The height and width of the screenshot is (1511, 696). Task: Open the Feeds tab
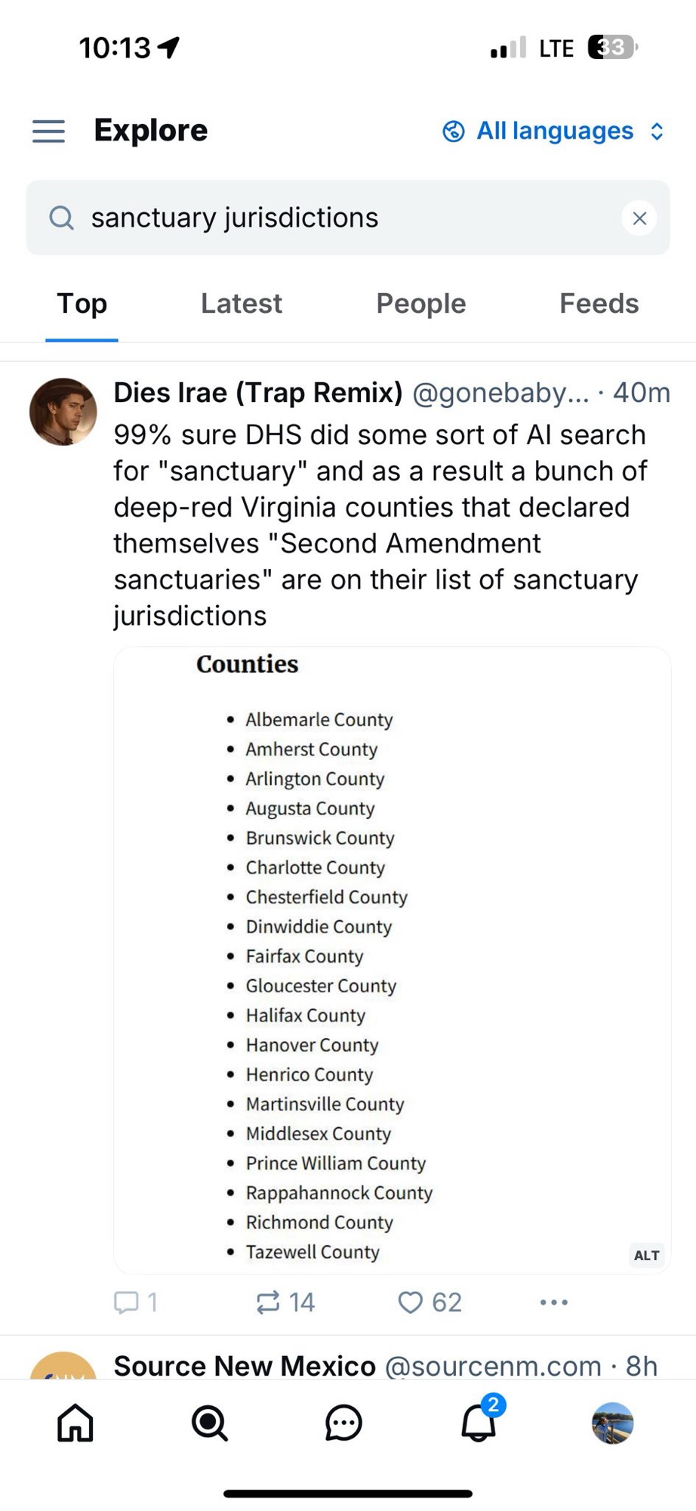[599, 304]
